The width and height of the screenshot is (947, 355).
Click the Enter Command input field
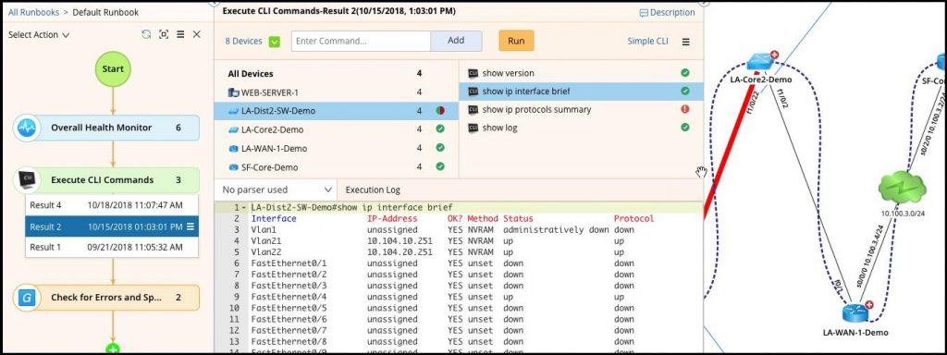pos(362,41)
